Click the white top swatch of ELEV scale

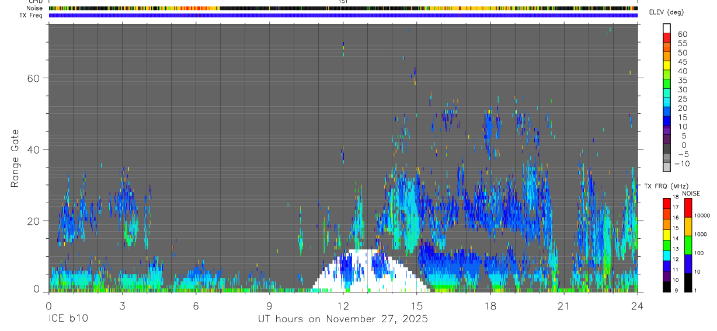[x=667, y=28]
